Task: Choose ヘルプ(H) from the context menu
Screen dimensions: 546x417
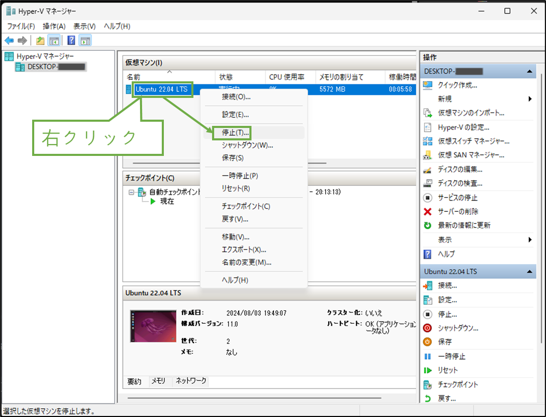Action: [x=254, y=280]
